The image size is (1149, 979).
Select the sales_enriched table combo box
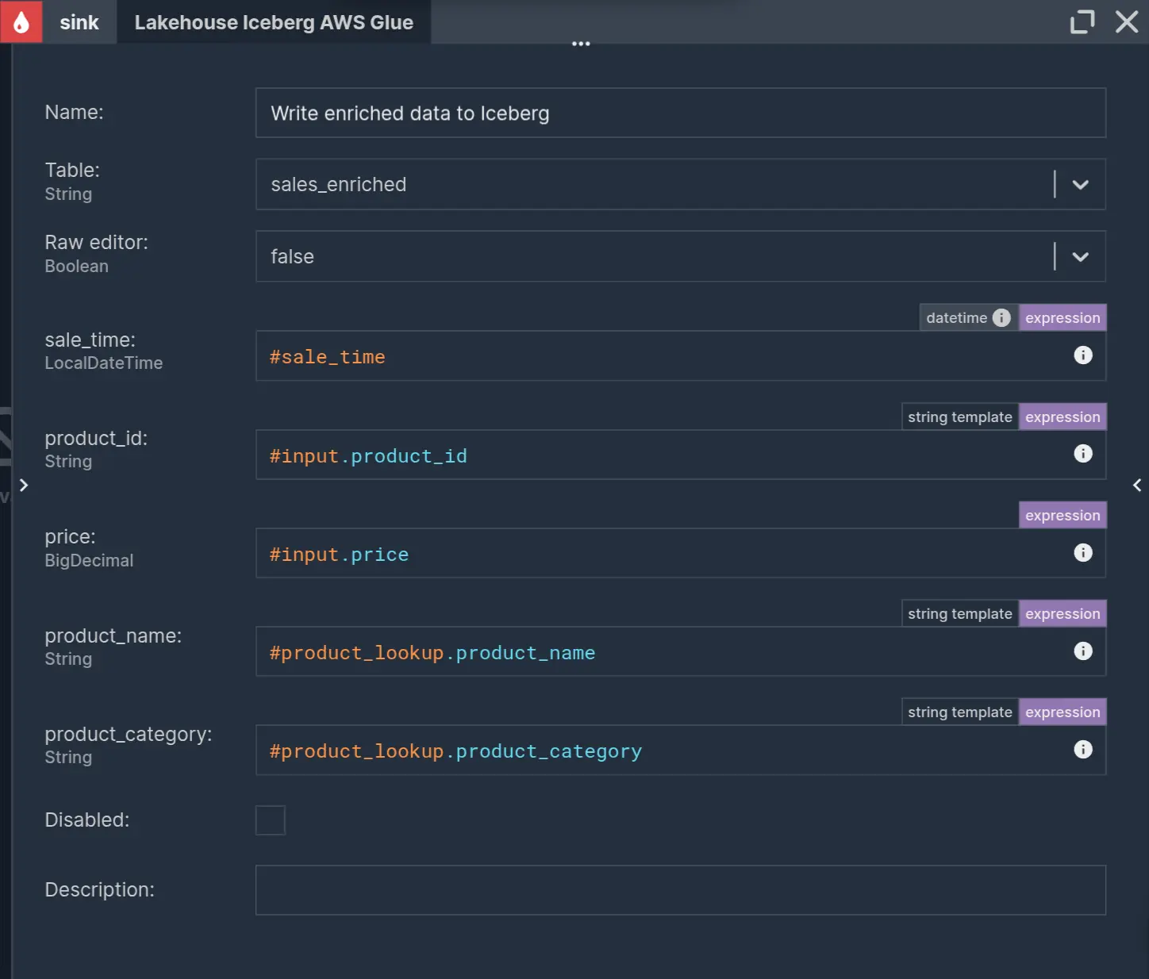(681, 184)
